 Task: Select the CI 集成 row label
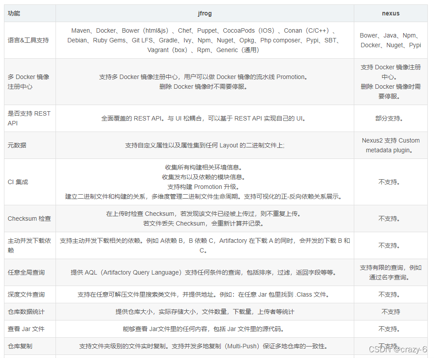[18, 181]
